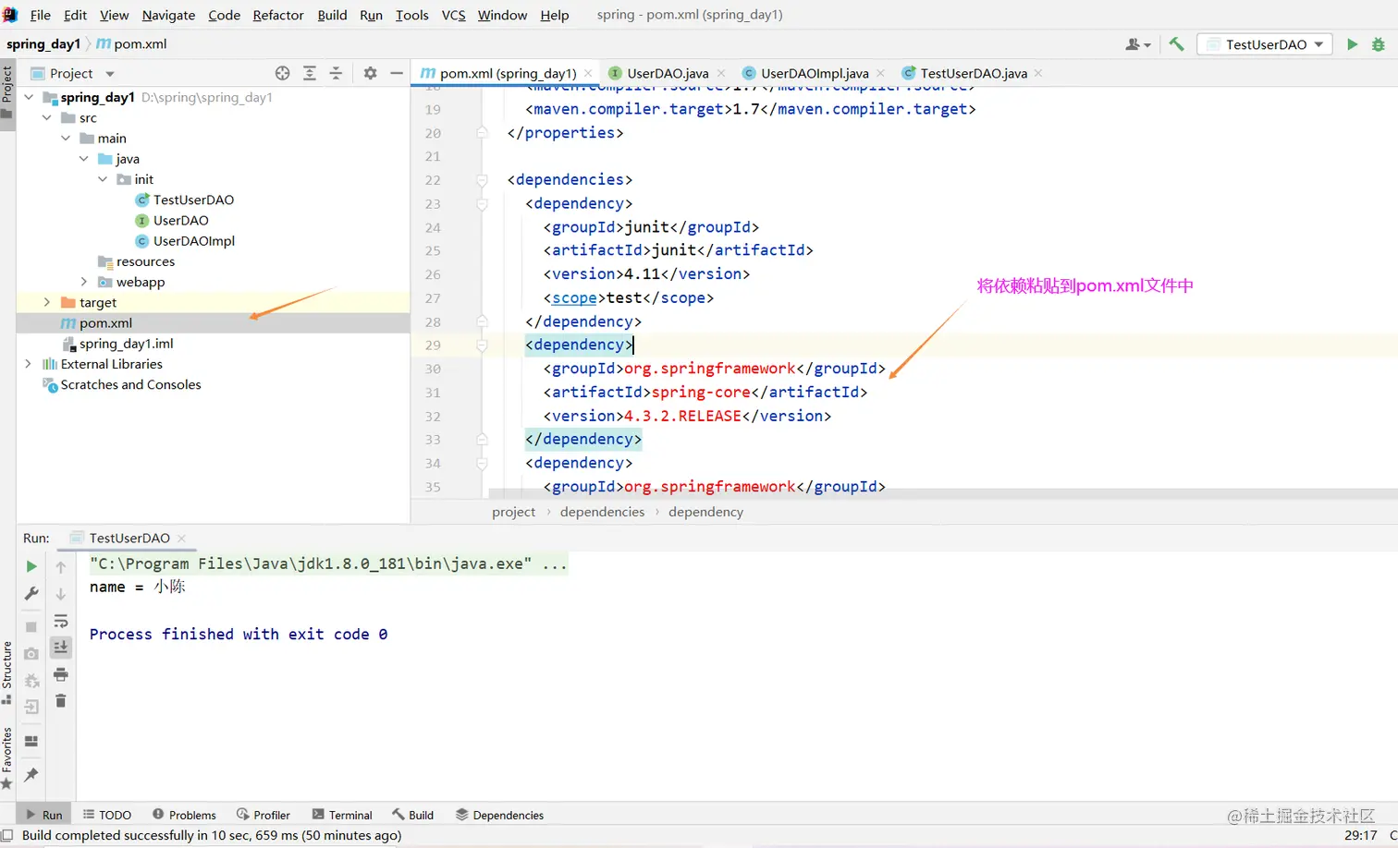The image size is (1398, 848).
Task: Collapse all nodes in Project panel
Action: (x=336, y=73)
